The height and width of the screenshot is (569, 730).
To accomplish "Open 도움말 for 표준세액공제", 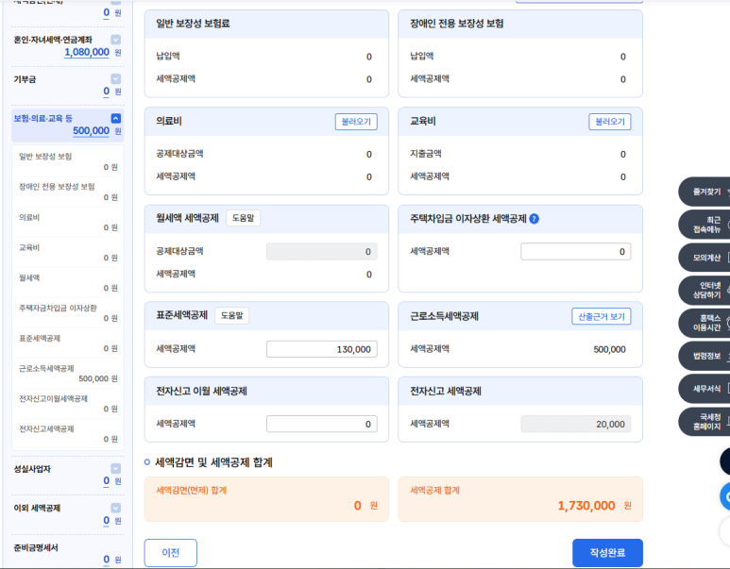I will (232, 315).
